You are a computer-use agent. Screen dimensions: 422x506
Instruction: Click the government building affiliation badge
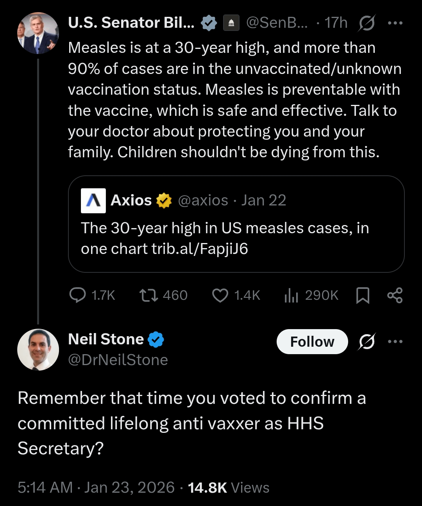pyautogui.click(x=231, y=23)
